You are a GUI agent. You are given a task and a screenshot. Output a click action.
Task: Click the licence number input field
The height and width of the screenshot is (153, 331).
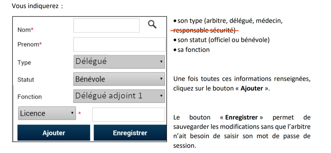pos(129,115)
